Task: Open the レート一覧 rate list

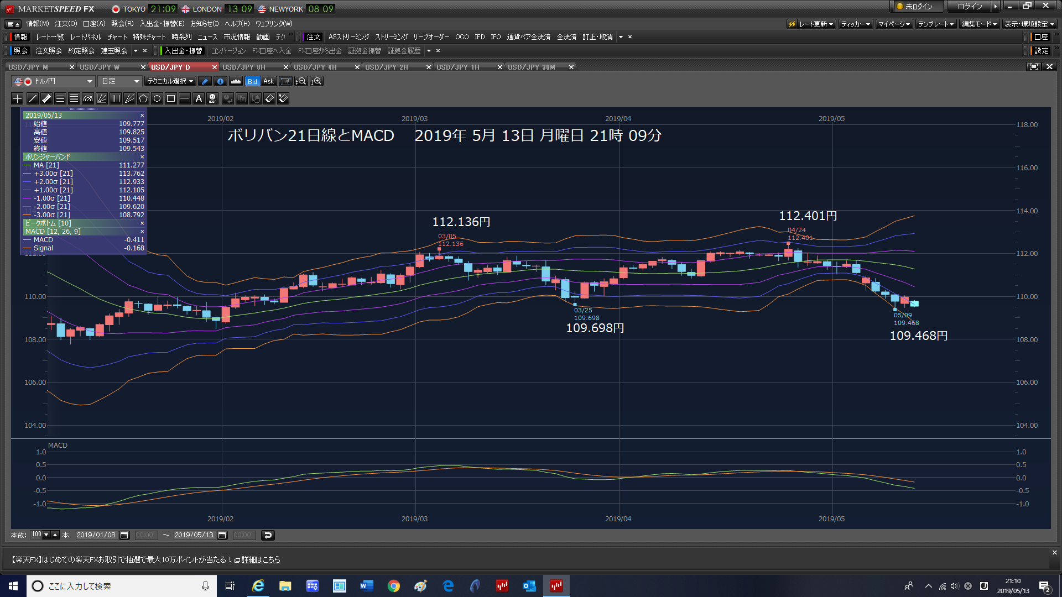Action: (50, 37)
